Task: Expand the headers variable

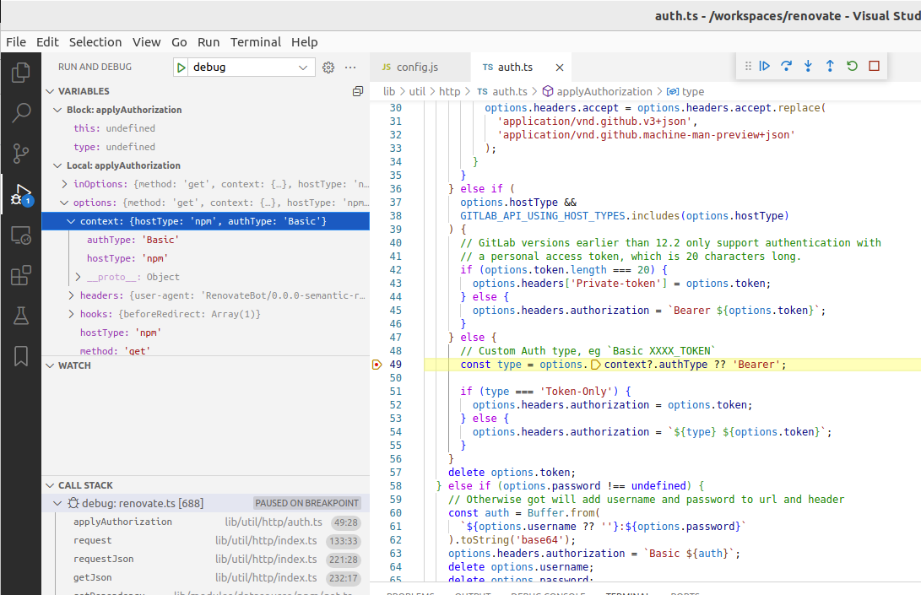Action: point(71,295)
